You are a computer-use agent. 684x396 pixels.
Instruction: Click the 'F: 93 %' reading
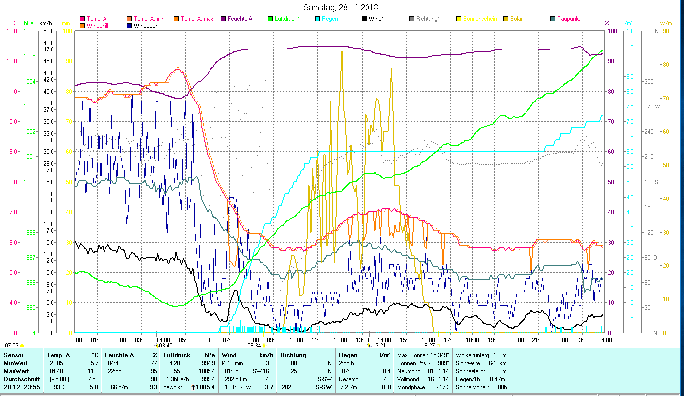tap(57, 387)
